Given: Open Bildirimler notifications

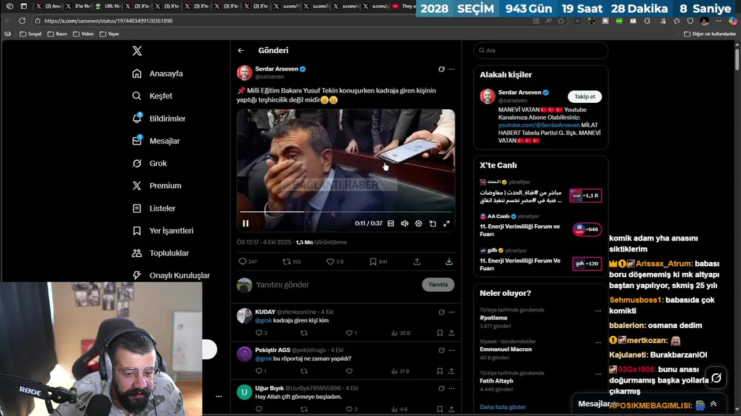Looking at the screenshot, I should 159,118.
